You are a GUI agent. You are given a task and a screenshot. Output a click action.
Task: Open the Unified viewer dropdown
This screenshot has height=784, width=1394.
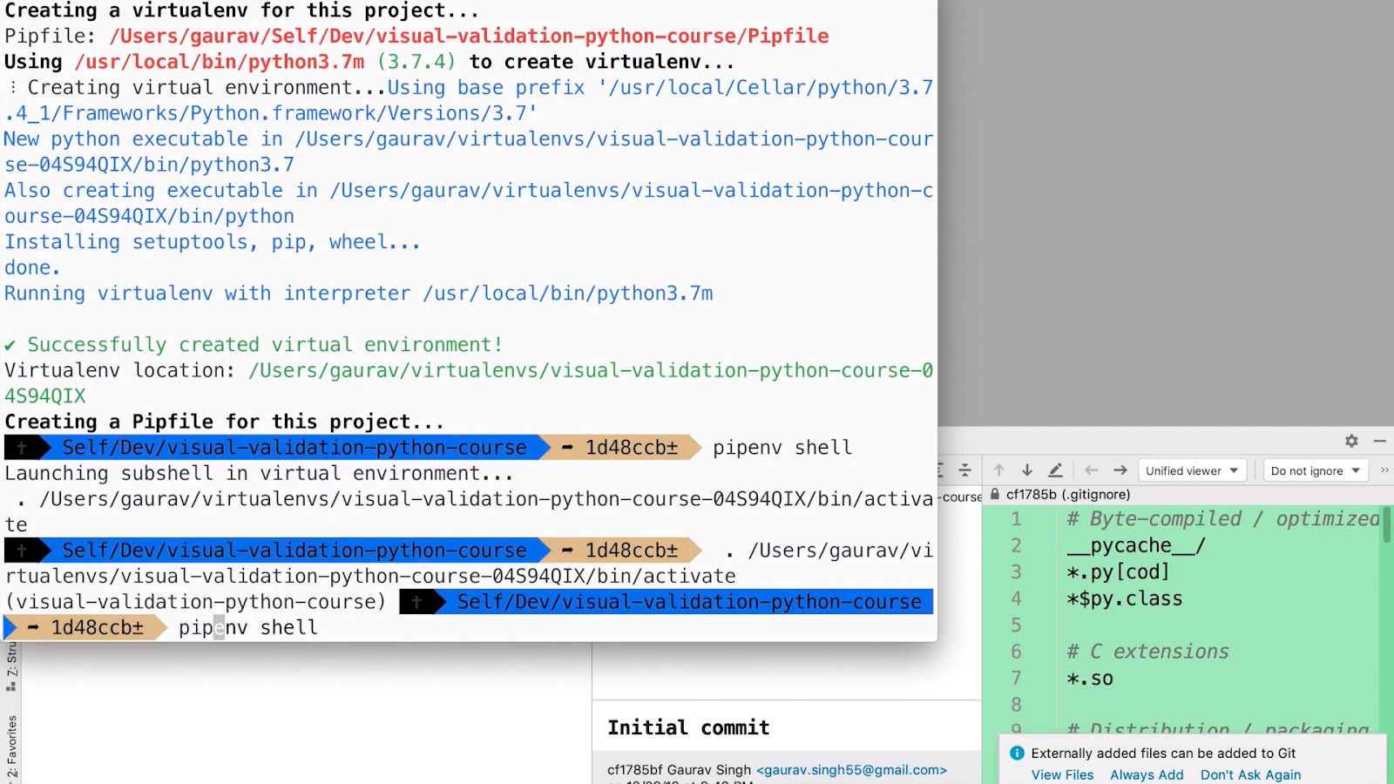[1191, 470]
